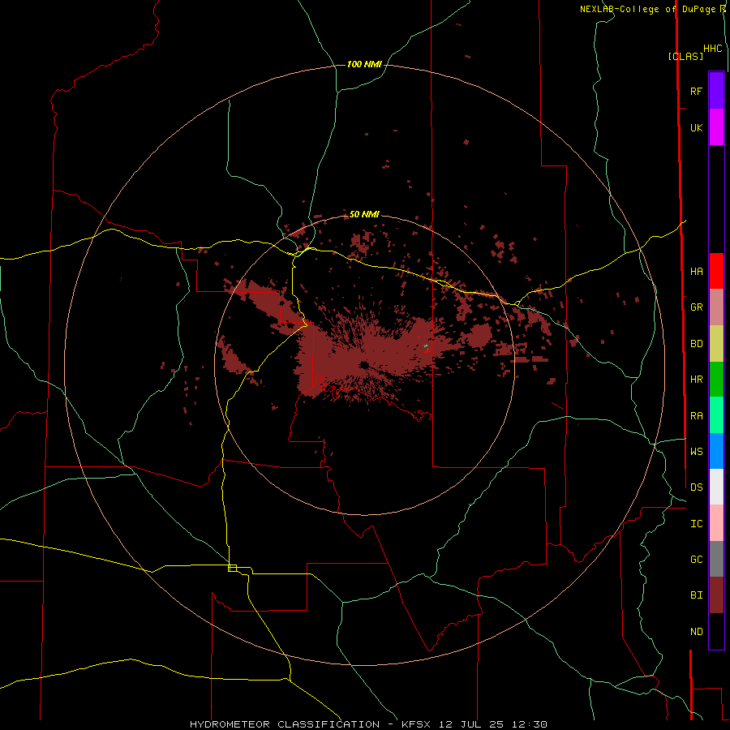Click the IC legend label
Screen dimensions: 730x730
(696, 524)
